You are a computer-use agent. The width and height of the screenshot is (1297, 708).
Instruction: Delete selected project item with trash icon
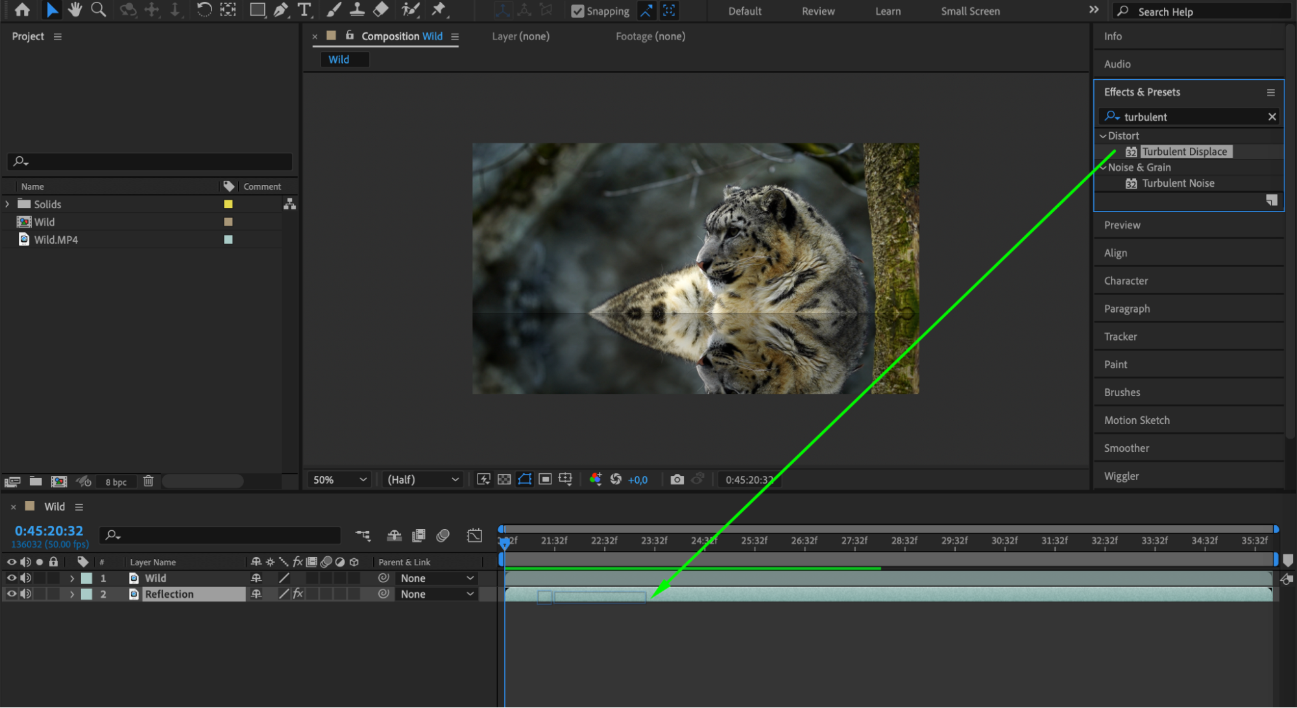[x=149, y=481]
